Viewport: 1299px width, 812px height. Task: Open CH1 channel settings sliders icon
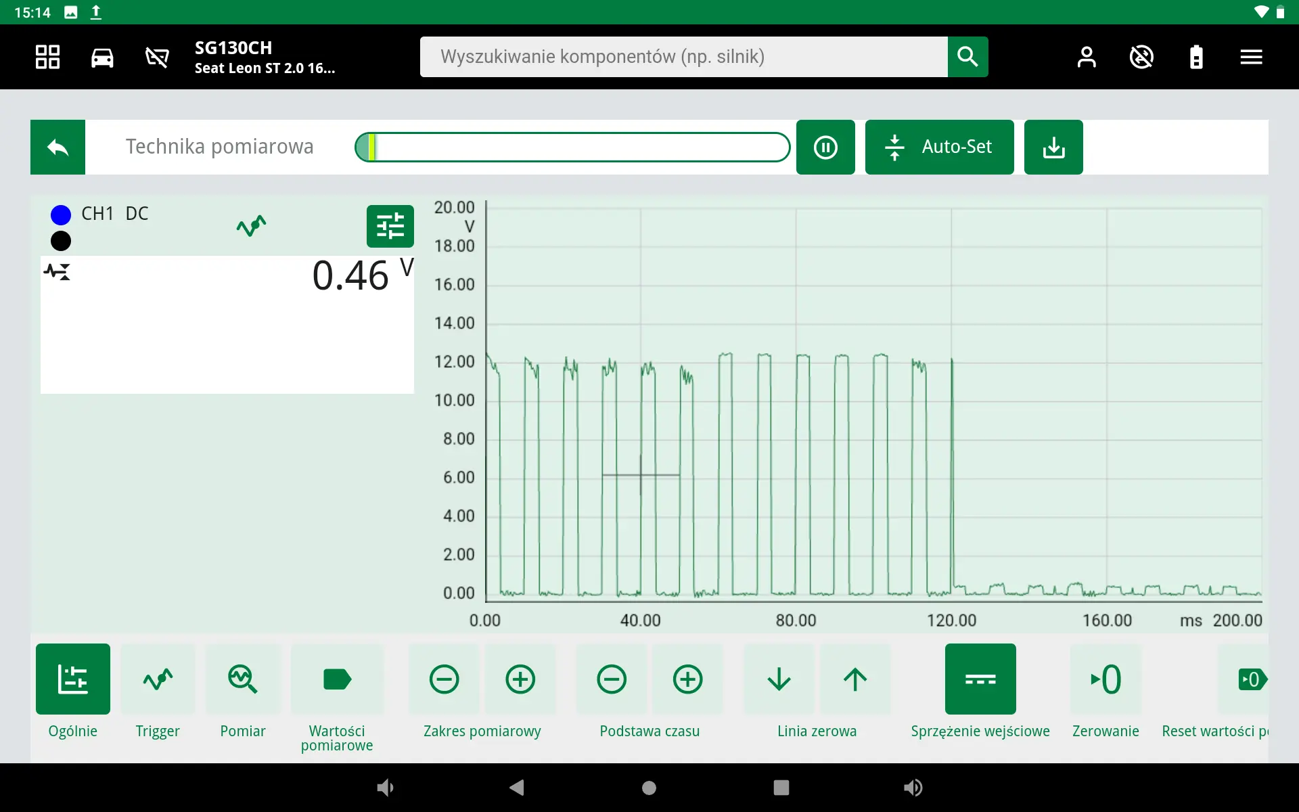pos(390,226)
